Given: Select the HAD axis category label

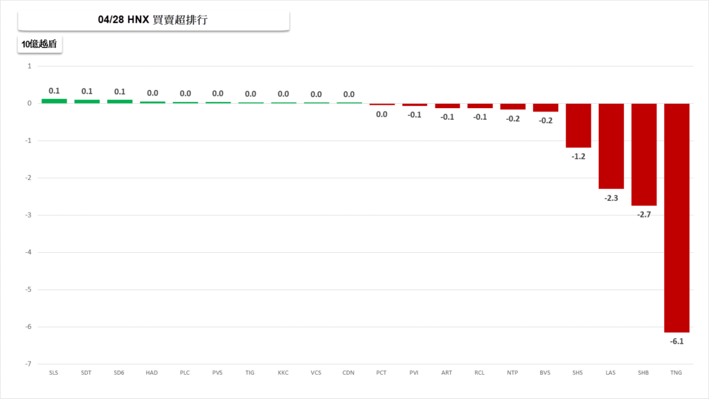Looking at the screenshot, I should pyautogui.click(x=152, y=373).
